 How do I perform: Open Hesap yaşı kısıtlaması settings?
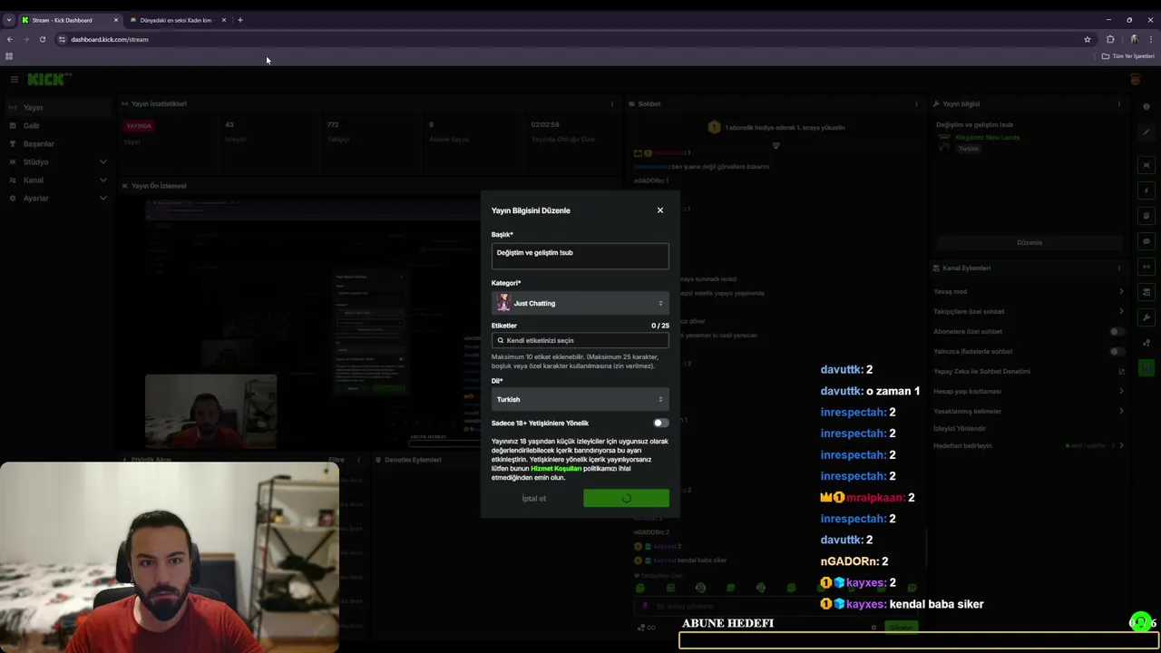coord(1029,391)
